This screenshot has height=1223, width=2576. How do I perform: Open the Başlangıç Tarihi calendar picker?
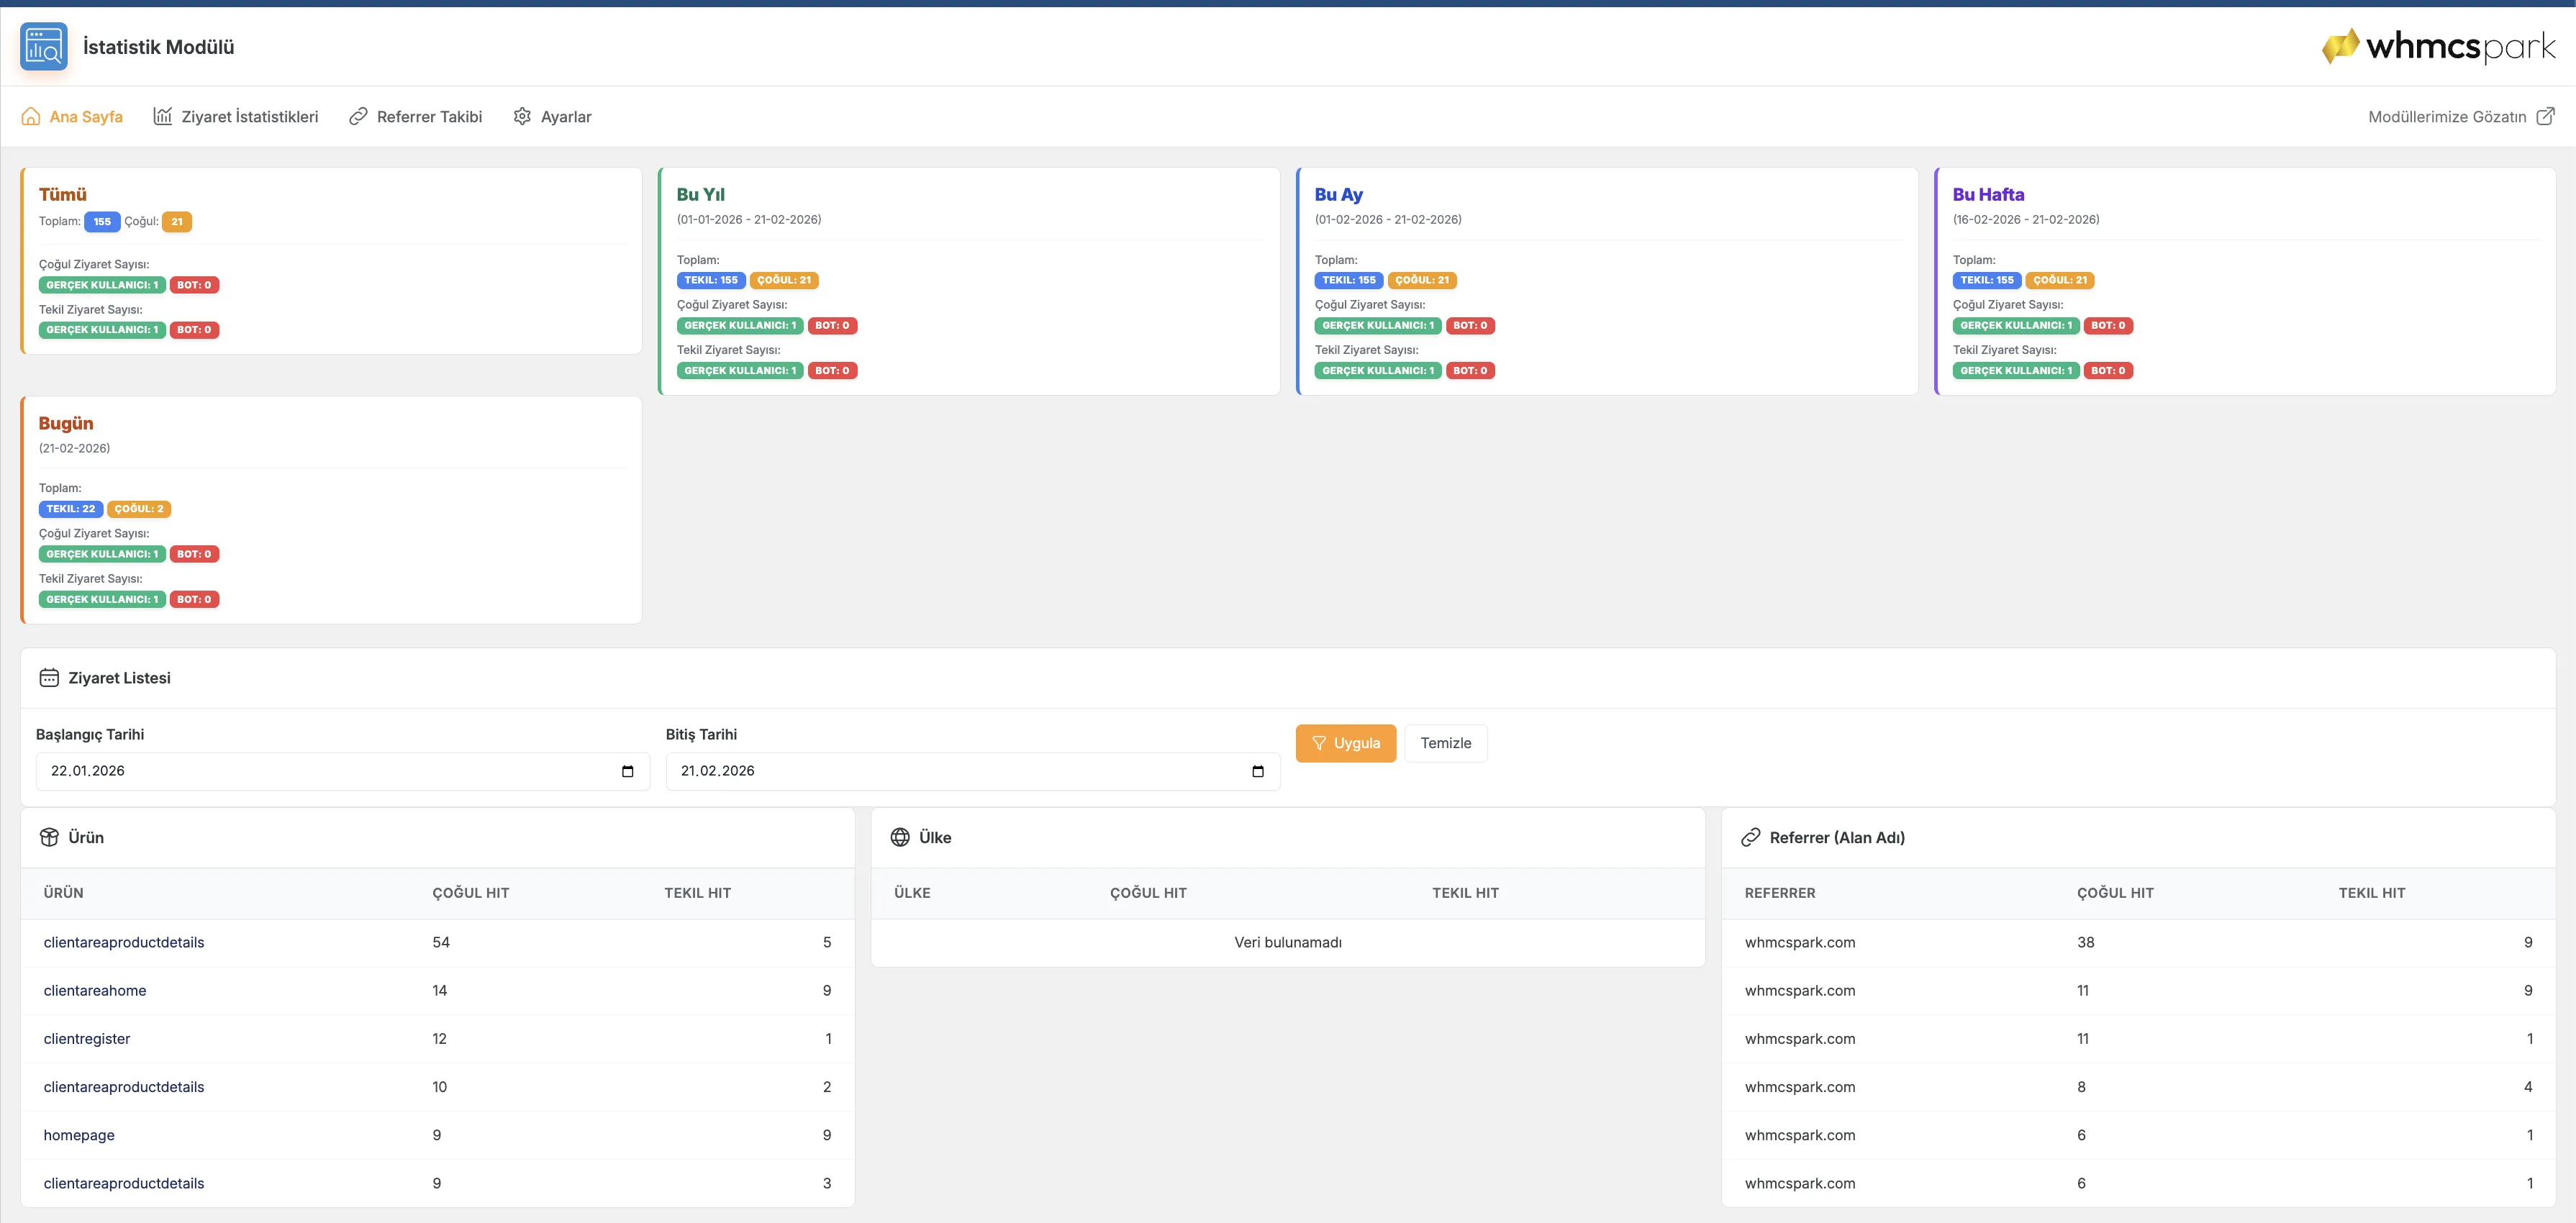628,771
